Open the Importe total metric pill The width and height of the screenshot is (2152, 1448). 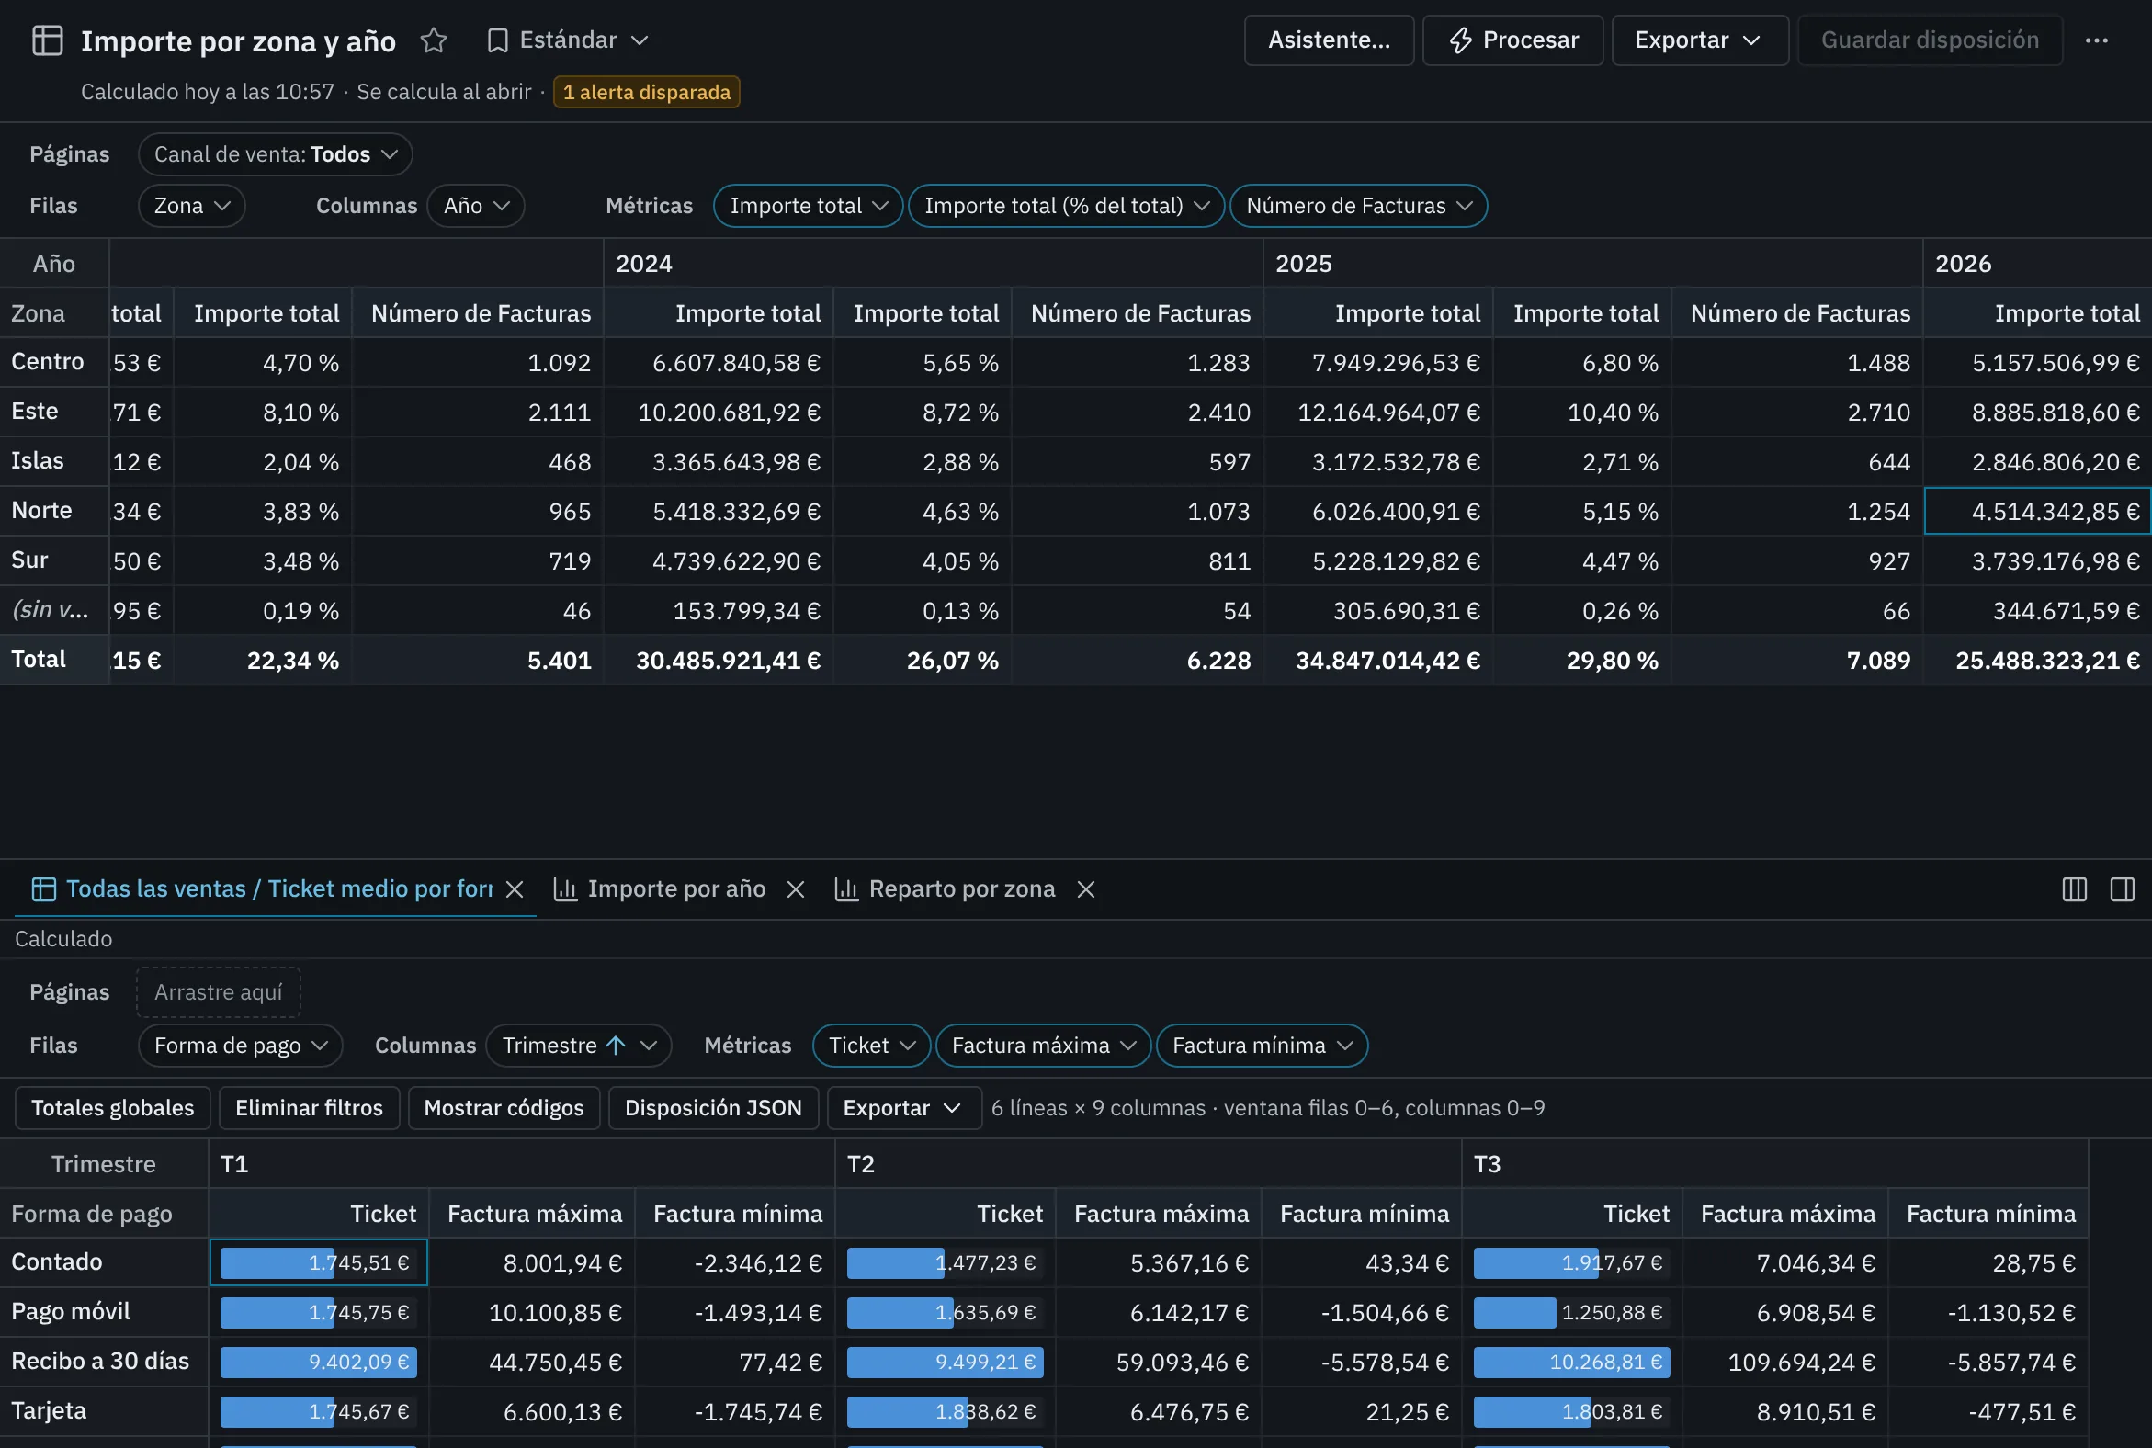[809, 206]
